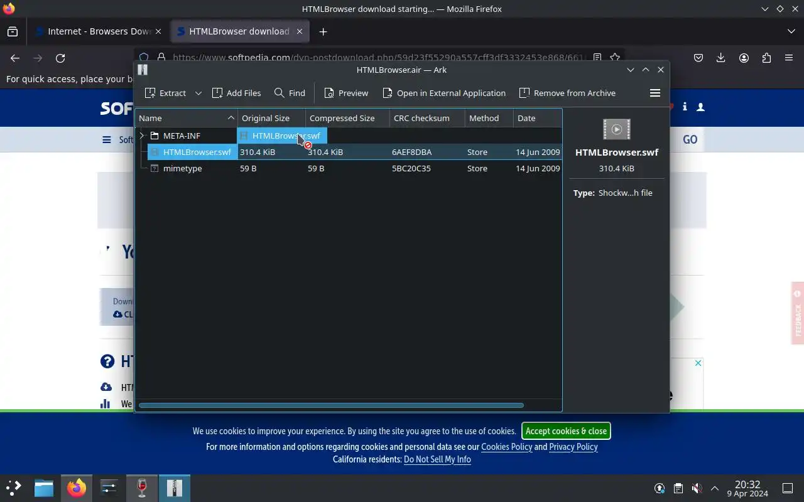The height and width of the screenshot is (502, 804).
Task: Open Firefox account icon
Action: tap(744, 58)
